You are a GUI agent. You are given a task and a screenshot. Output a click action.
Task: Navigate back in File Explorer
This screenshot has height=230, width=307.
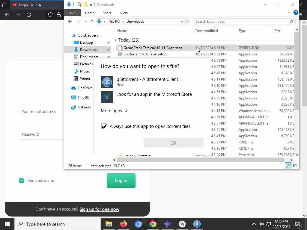pyautogui.click(x=70, y=22)
